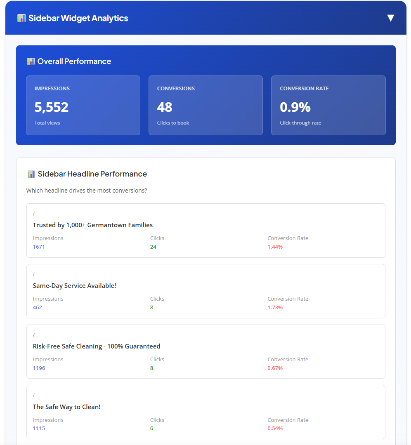This screenshot has width=411, height=445.
Task: Select the impressions value 1671
Action: [39, 246]
